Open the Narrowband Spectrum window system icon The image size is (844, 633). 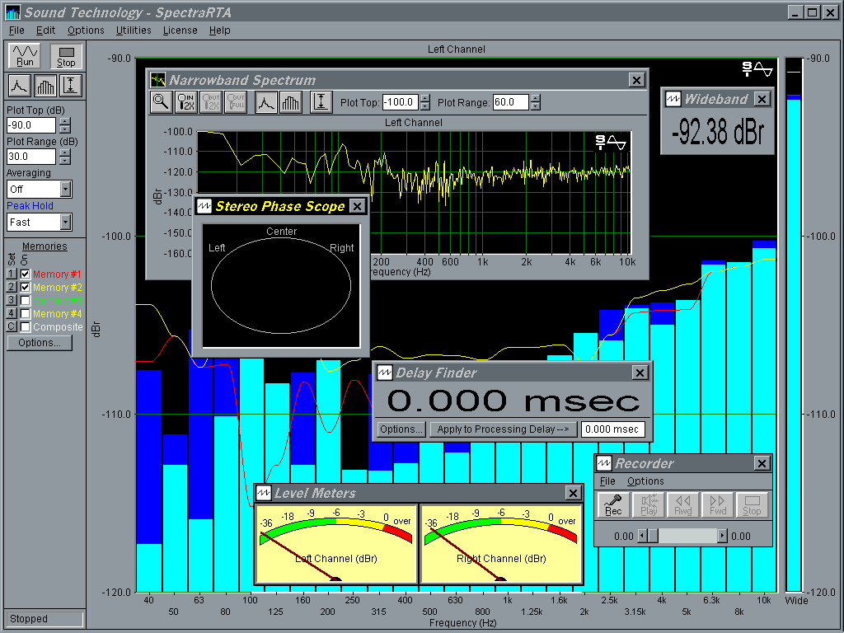(x=157, y=80)
